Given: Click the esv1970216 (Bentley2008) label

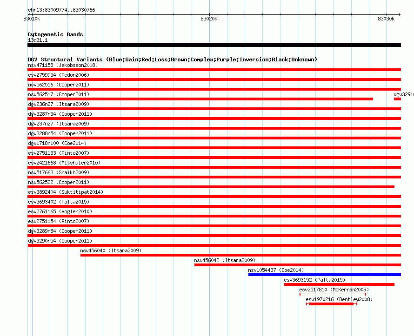Looking at the screenshot, I should (x=339, y=299).
